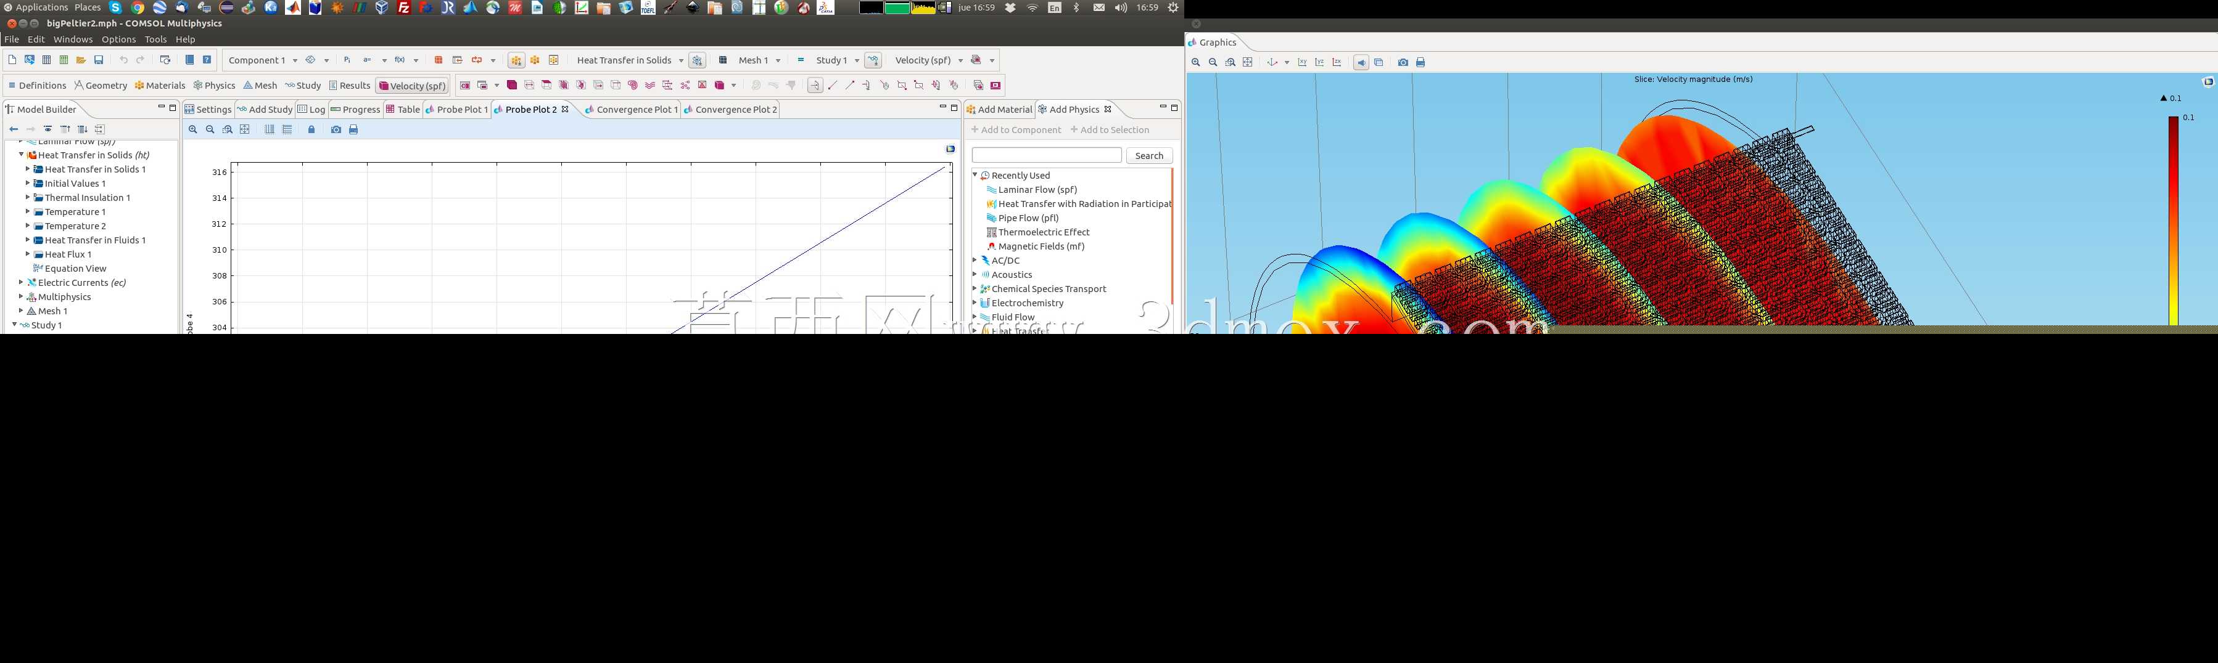Switch Graphics to the XY view
This screenshot has width=2218, height=663.
[1302, 63]
